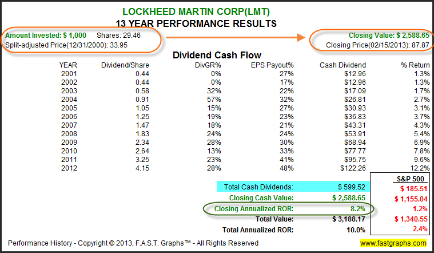This screenshot has height=253, width=434.
Task: Click the $26.81 cash dividend
Action: pos(355,100)
